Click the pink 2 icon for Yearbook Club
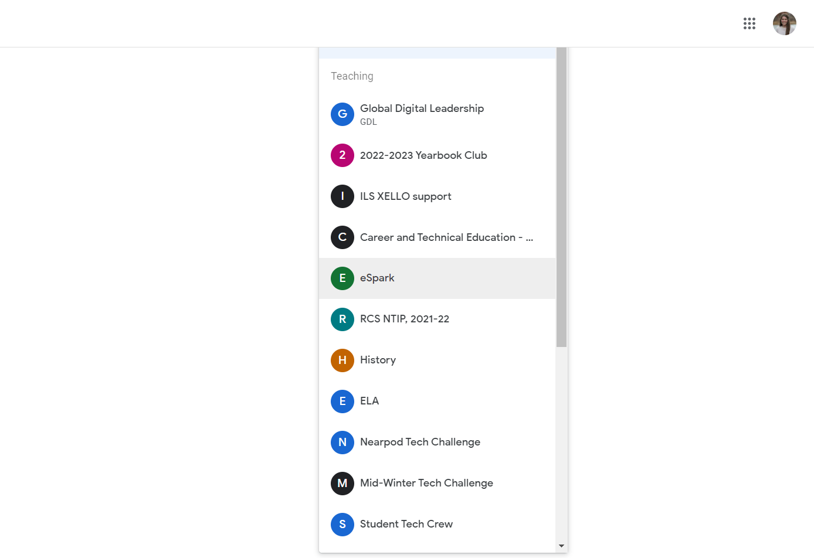Viewport: 814px width, 558px height. [x=342, y=155]
